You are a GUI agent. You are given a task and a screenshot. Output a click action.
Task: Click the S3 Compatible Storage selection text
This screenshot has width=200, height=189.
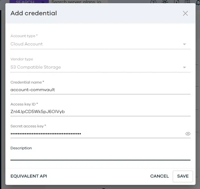[35, 67]
